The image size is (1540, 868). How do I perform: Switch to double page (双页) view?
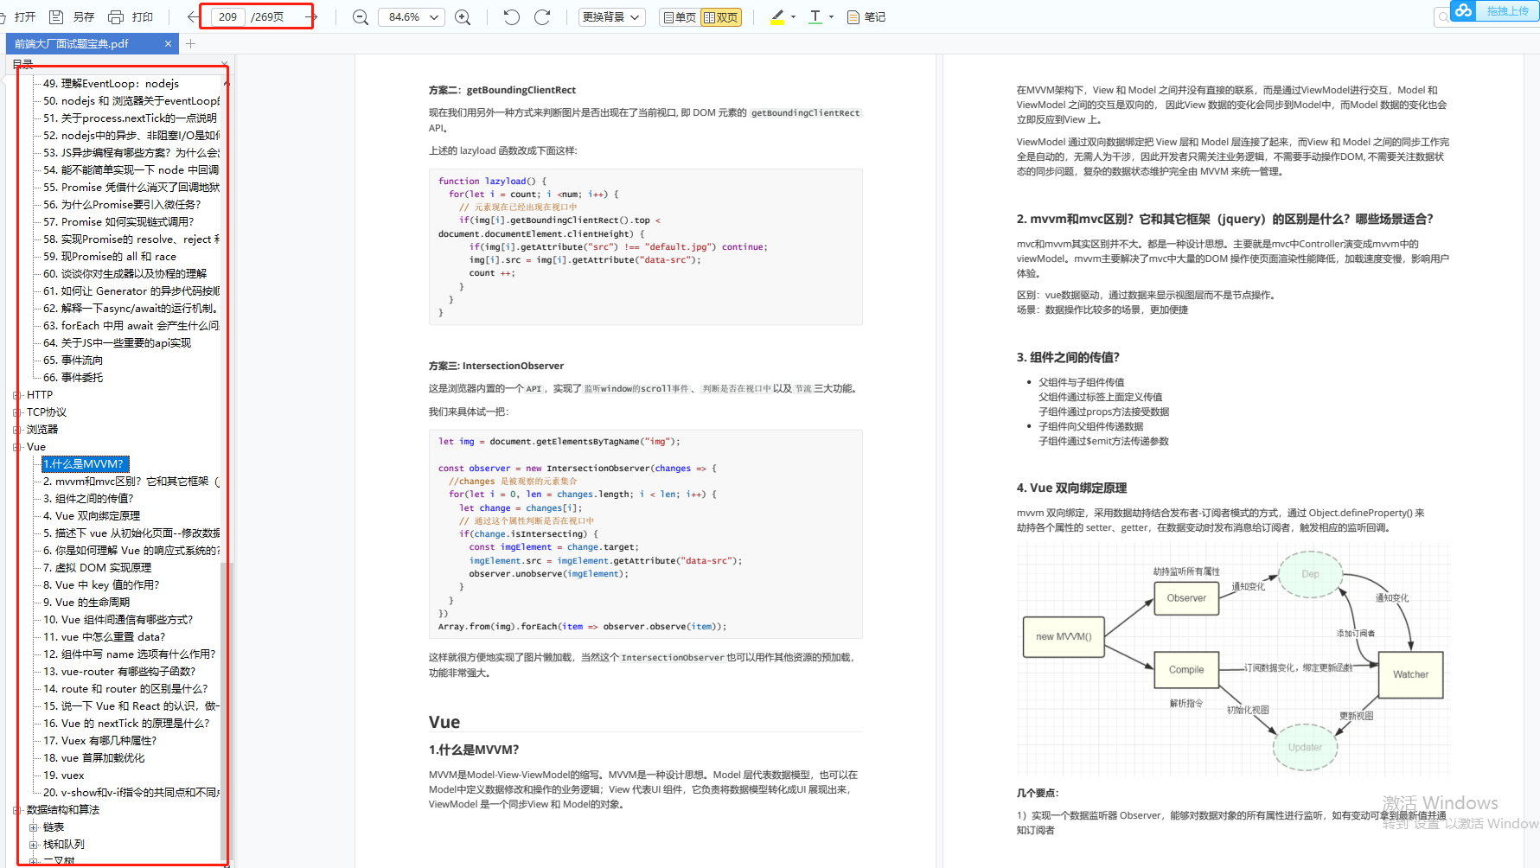click(720, 17)
